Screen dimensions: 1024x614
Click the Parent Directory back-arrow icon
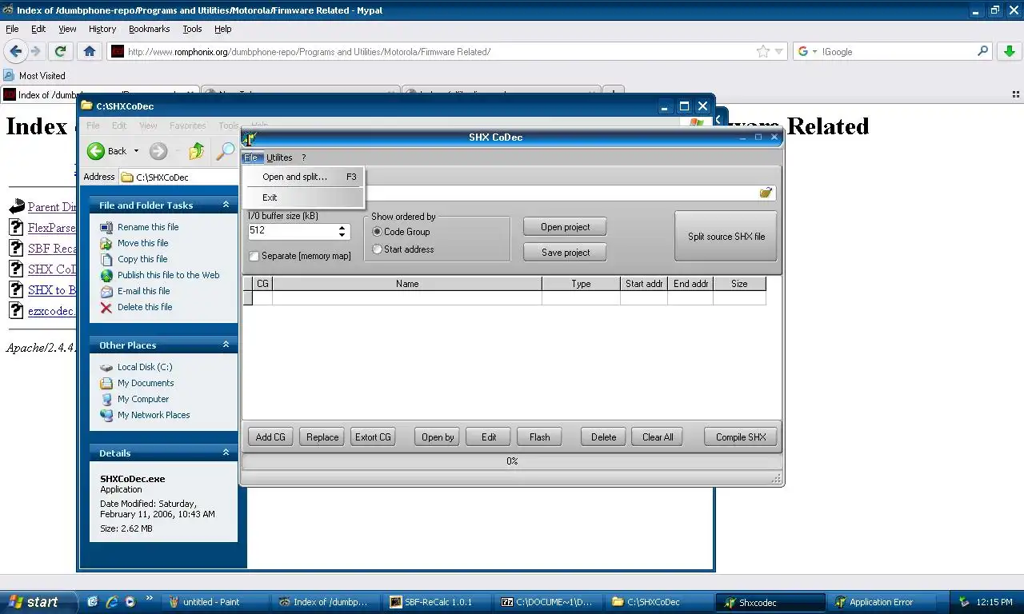point(16,206)
